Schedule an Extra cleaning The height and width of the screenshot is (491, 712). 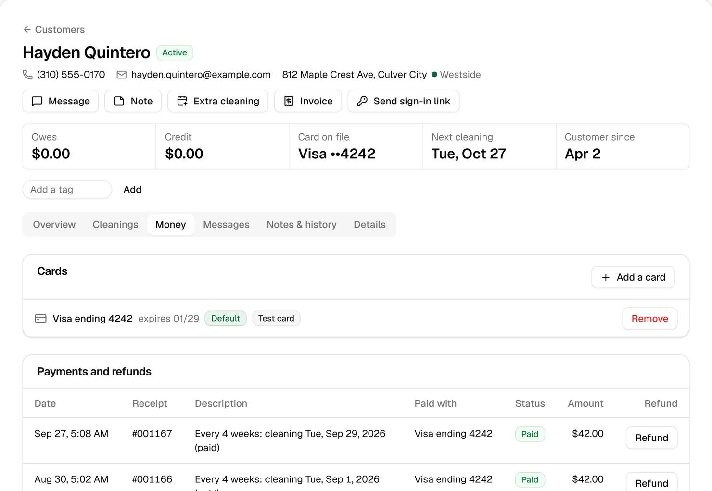pyautogui.click(x=218, y=101)
